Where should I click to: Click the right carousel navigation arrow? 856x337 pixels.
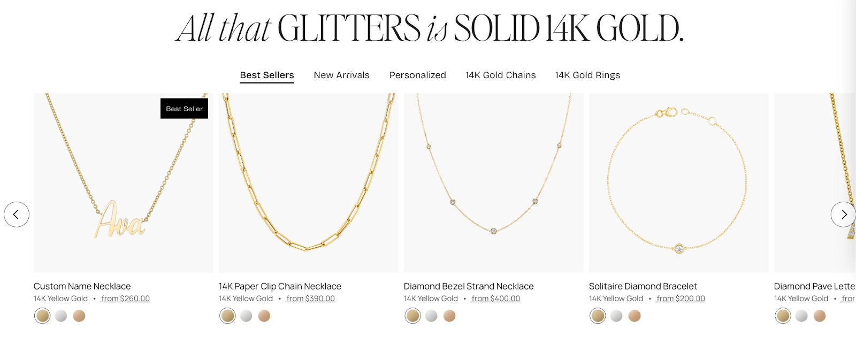844,214
